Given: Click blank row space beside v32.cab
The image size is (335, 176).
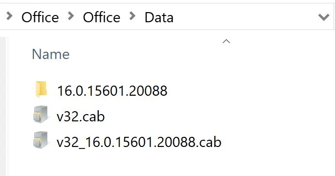Looking at the screenshot, I should 213,117.
